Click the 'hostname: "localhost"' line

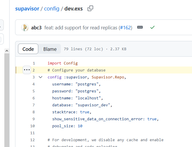coord(77,98)
